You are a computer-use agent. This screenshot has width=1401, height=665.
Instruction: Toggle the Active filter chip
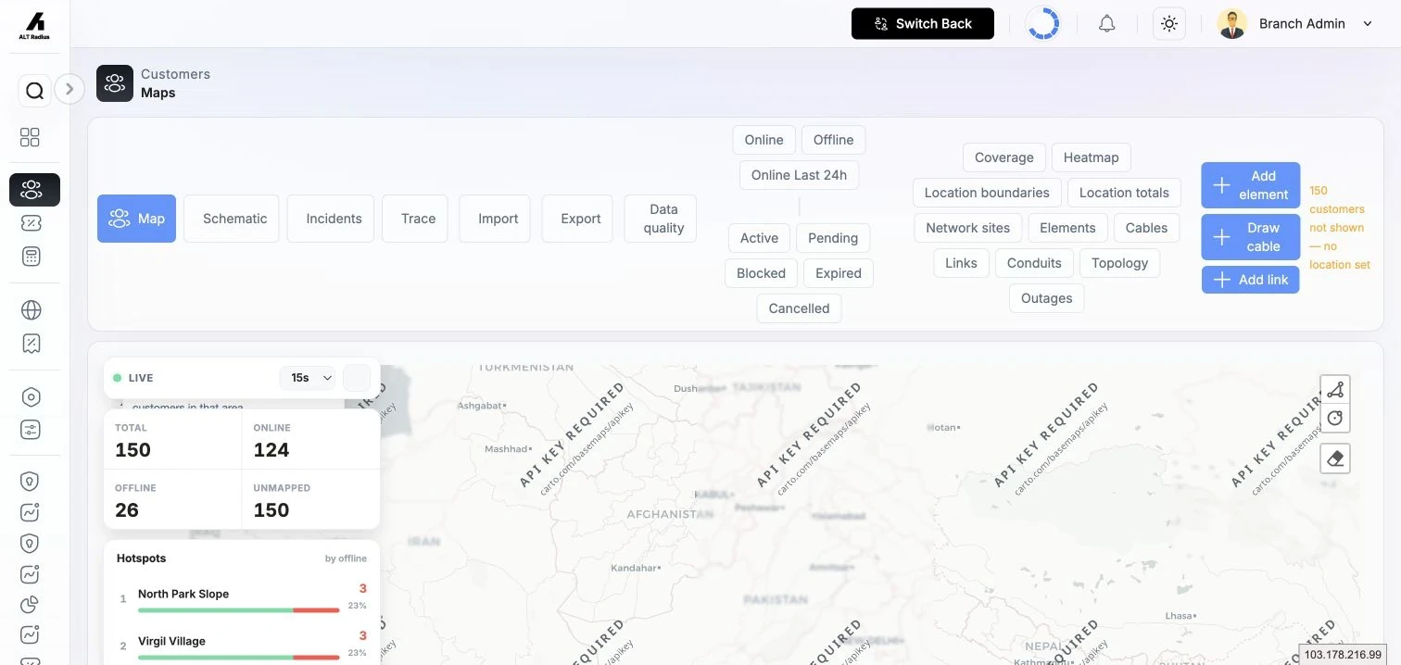coord(759,238)
